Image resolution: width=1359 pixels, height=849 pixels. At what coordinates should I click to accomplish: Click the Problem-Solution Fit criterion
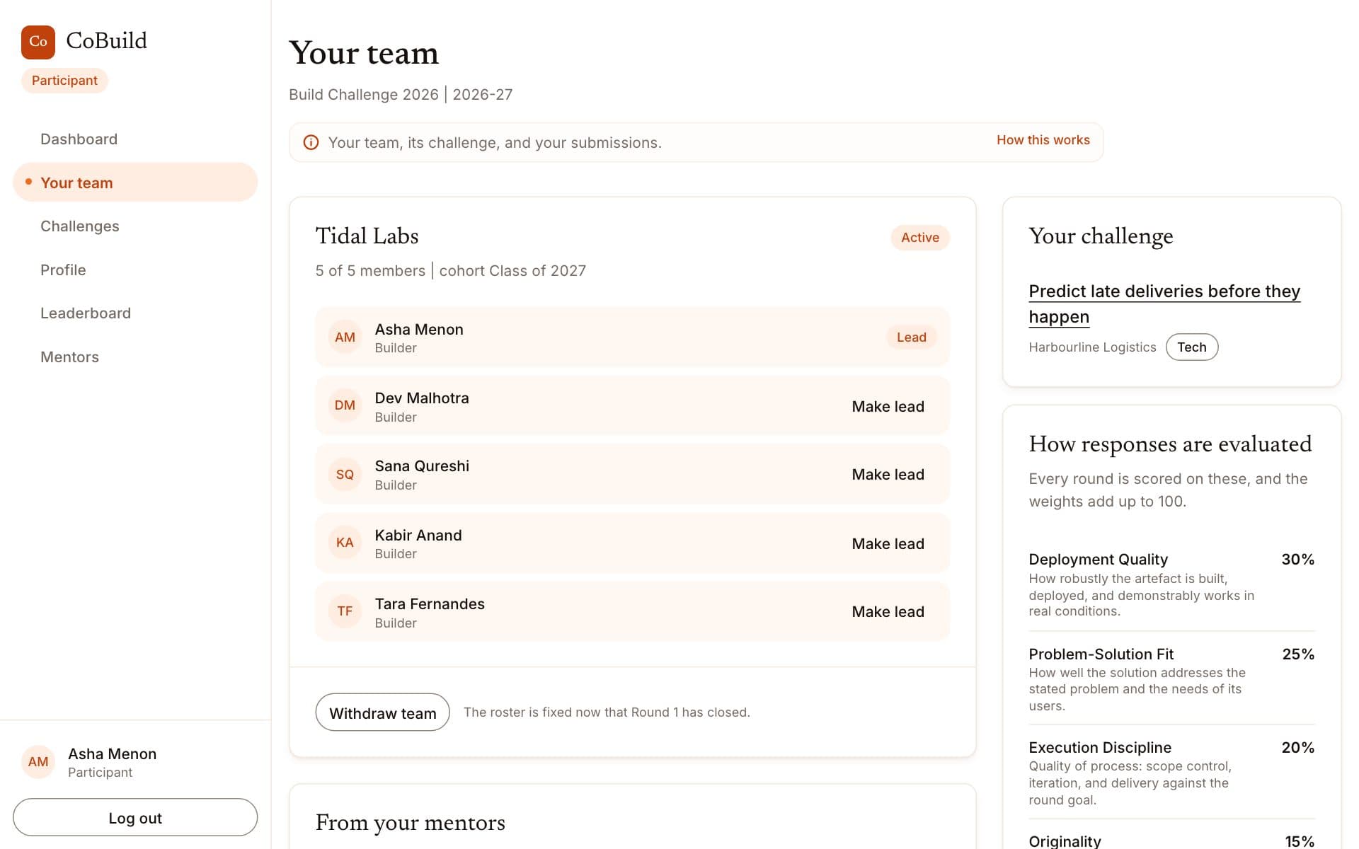[1101, 654]
